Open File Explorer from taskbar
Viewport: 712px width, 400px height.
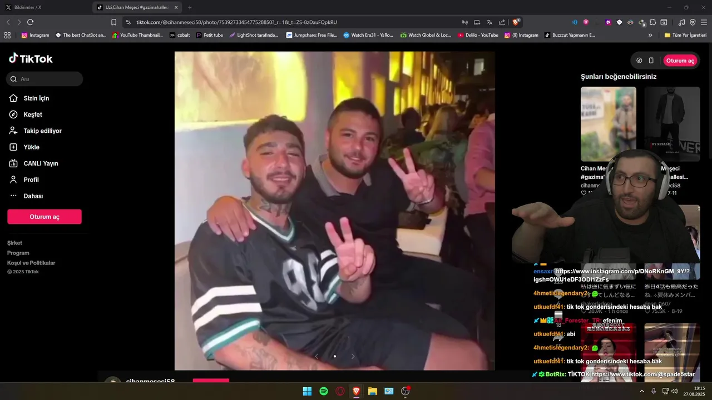[x=373, y=391]
